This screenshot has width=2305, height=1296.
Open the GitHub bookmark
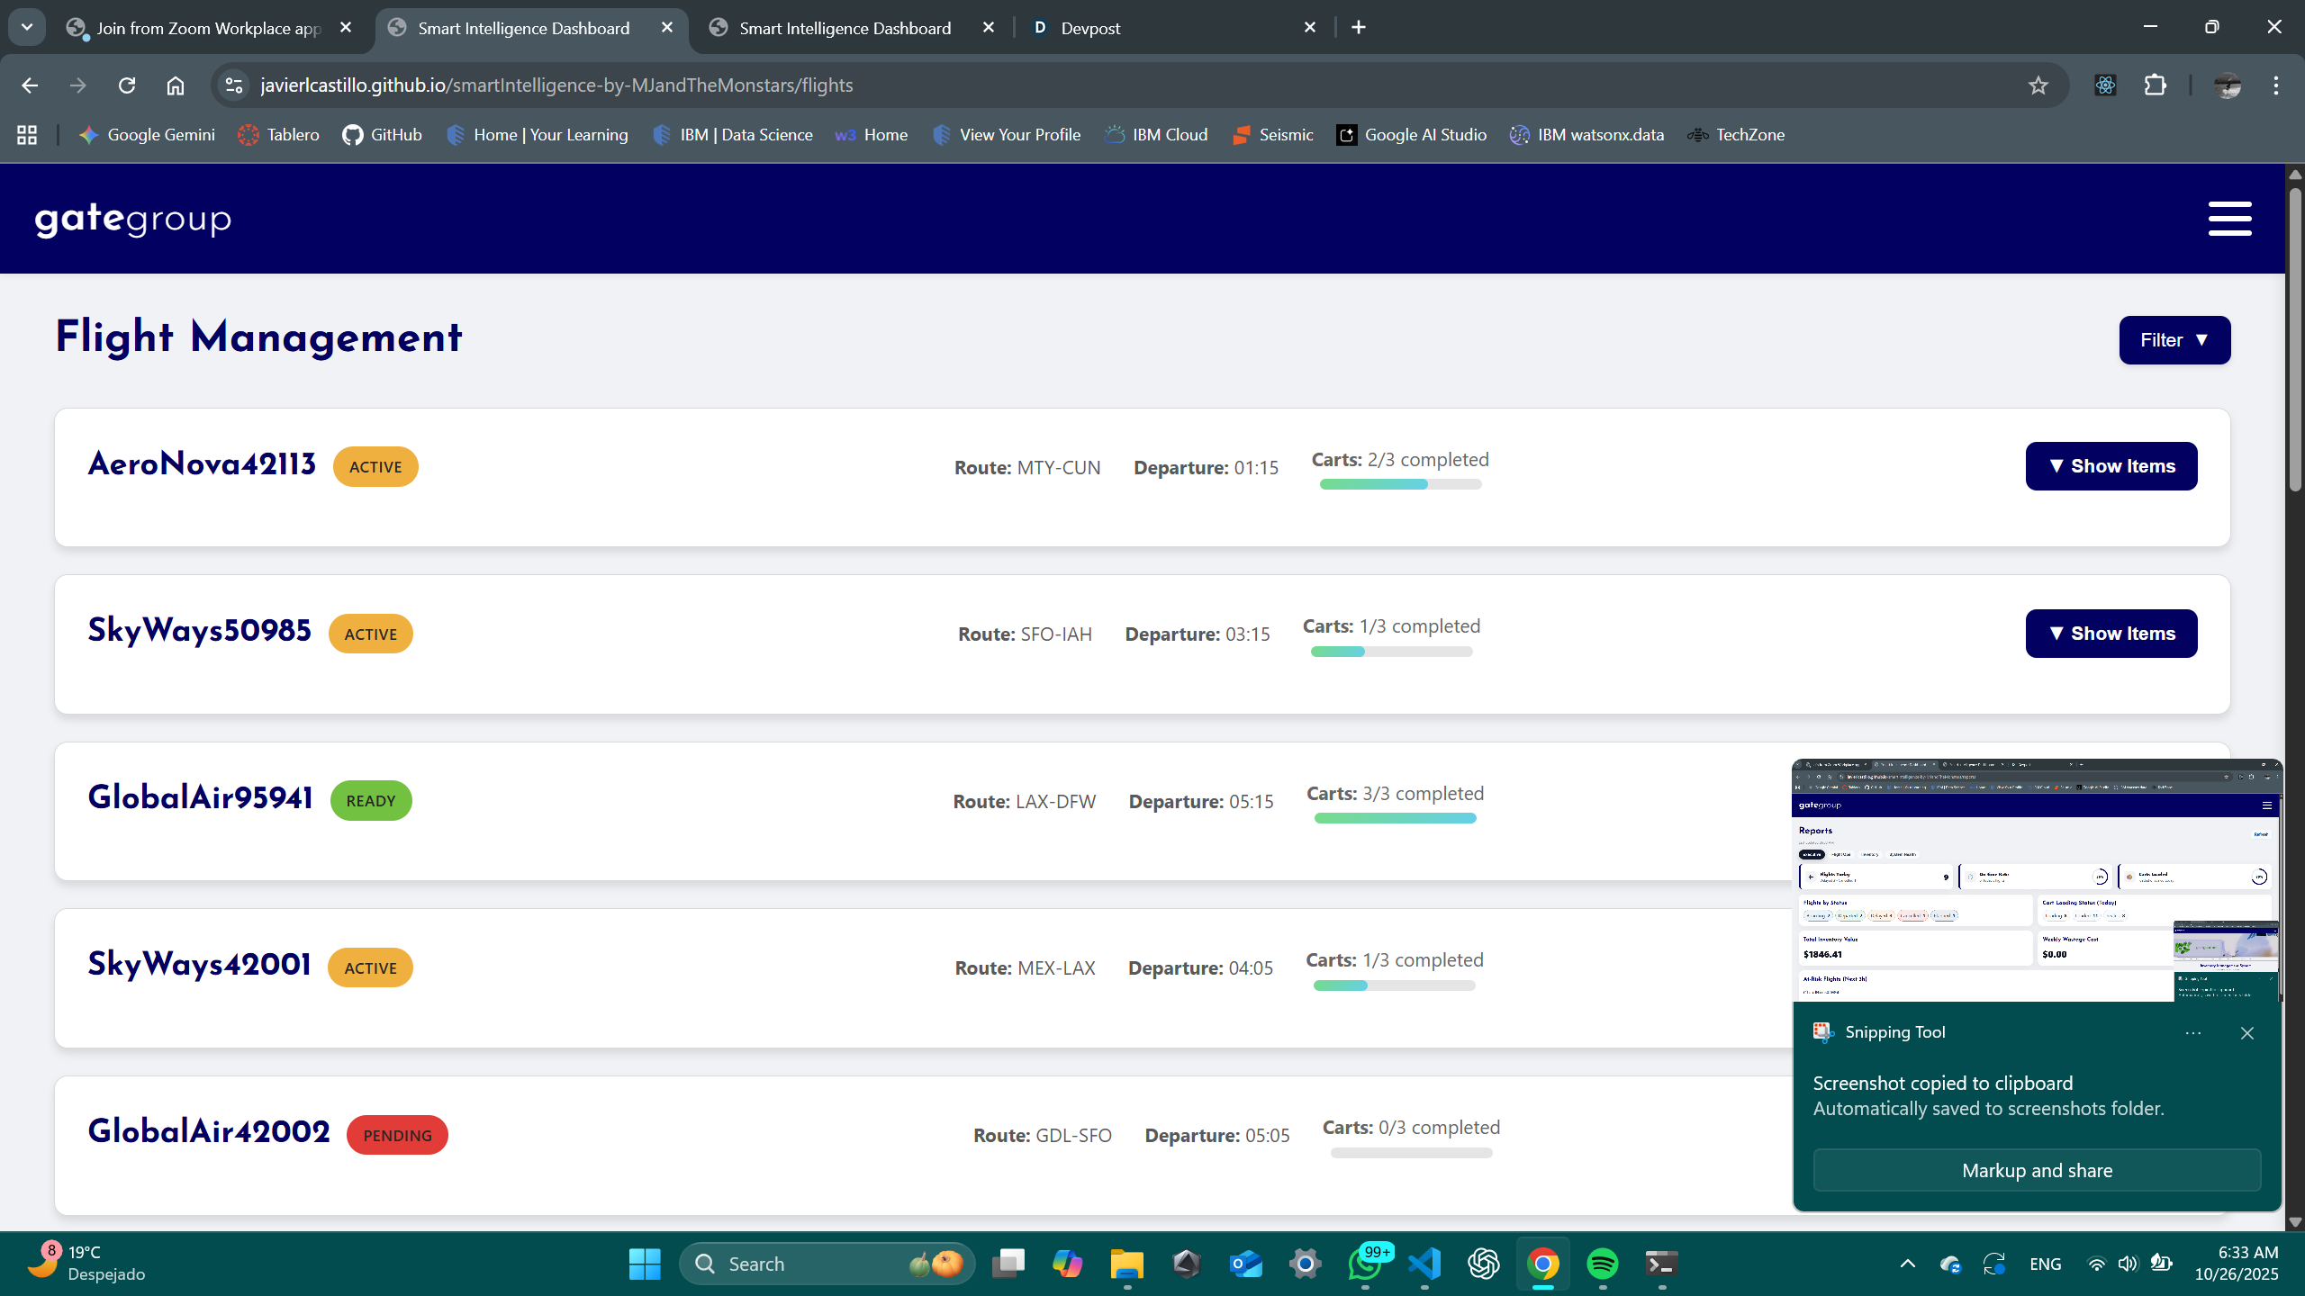point(382,135)
